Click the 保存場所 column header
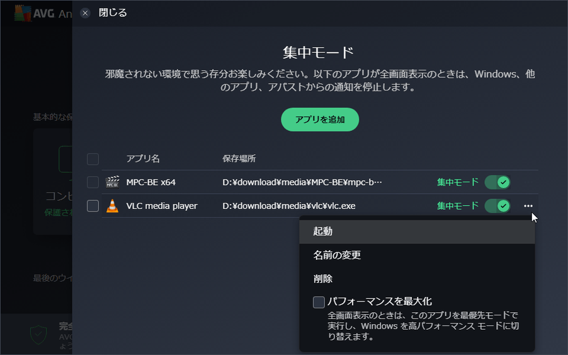Screen dimensions: 568x355 point(239,159)
